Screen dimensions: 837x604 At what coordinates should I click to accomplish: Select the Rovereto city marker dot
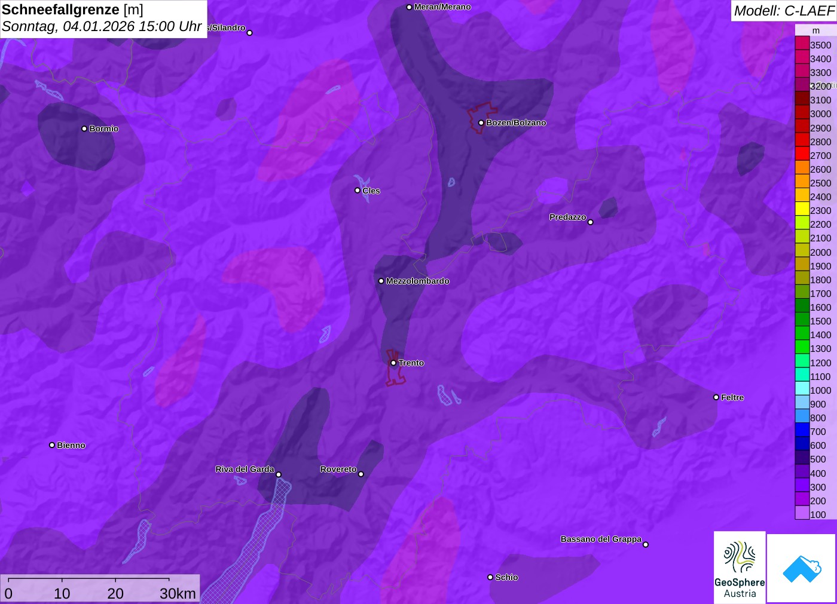361,474
